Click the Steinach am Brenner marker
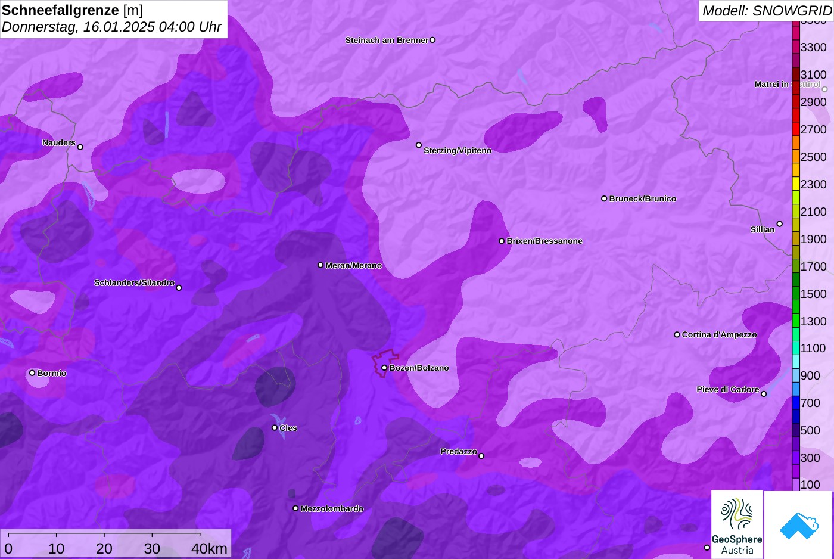Image resolution: width=834 pixels, height=559 pixels. click(x=432, y=40)
